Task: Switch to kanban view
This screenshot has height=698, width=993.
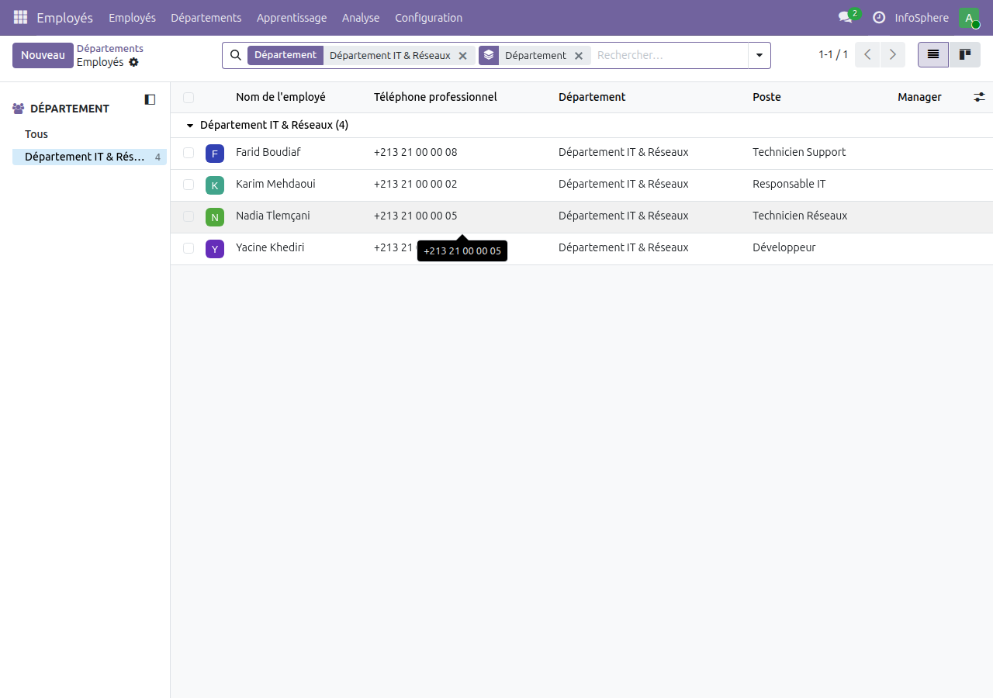Action: click(x=964, y=54)
